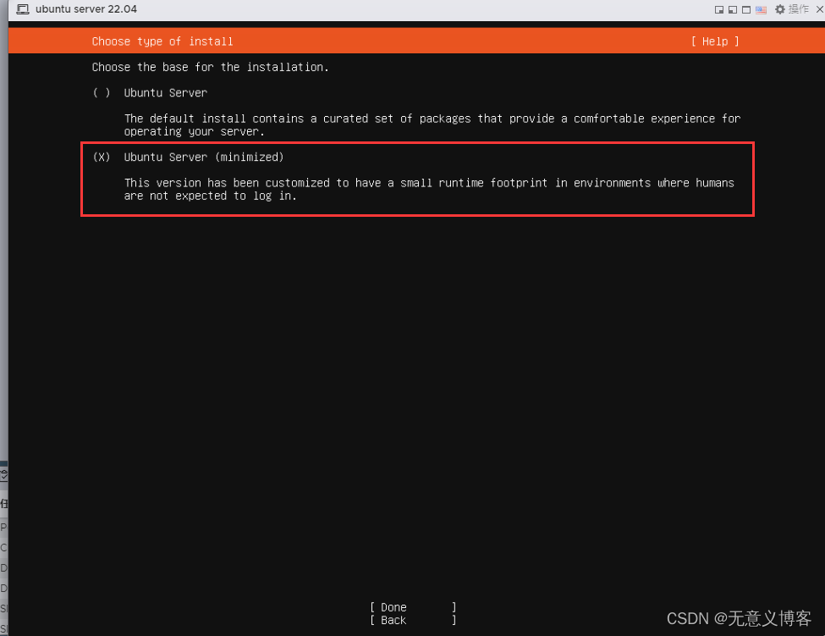Open the gear 操作 actions menu
This screenshot has width=825, height=636.
[792, 9]
